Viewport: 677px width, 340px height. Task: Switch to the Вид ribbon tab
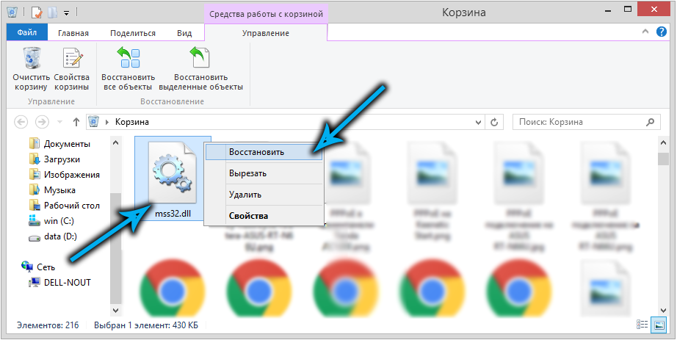(184, 33)
